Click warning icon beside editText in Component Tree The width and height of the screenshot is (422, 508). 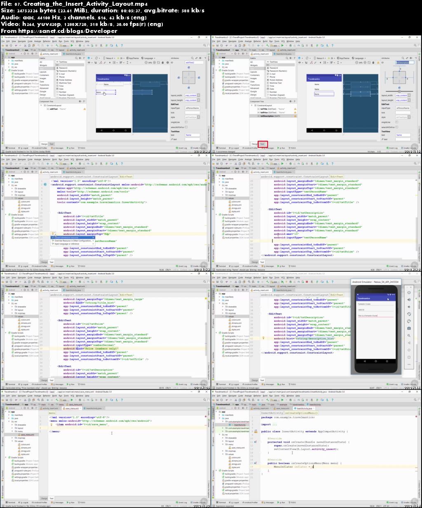pyautogui.click(x=84, y=109)
